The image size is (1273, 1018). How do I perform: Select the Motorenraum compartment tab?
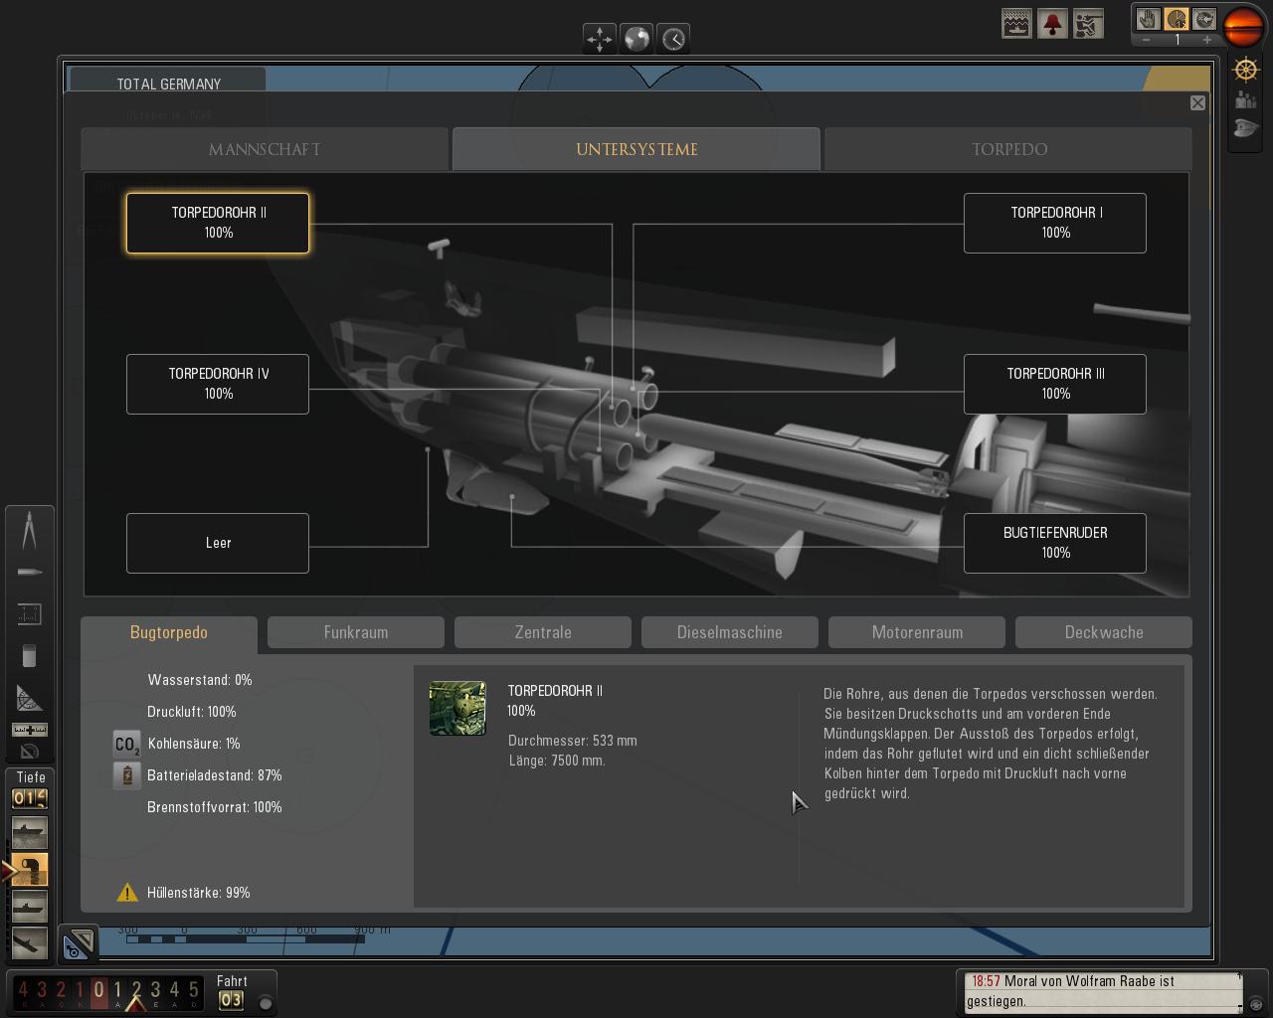tap(917, 632)
